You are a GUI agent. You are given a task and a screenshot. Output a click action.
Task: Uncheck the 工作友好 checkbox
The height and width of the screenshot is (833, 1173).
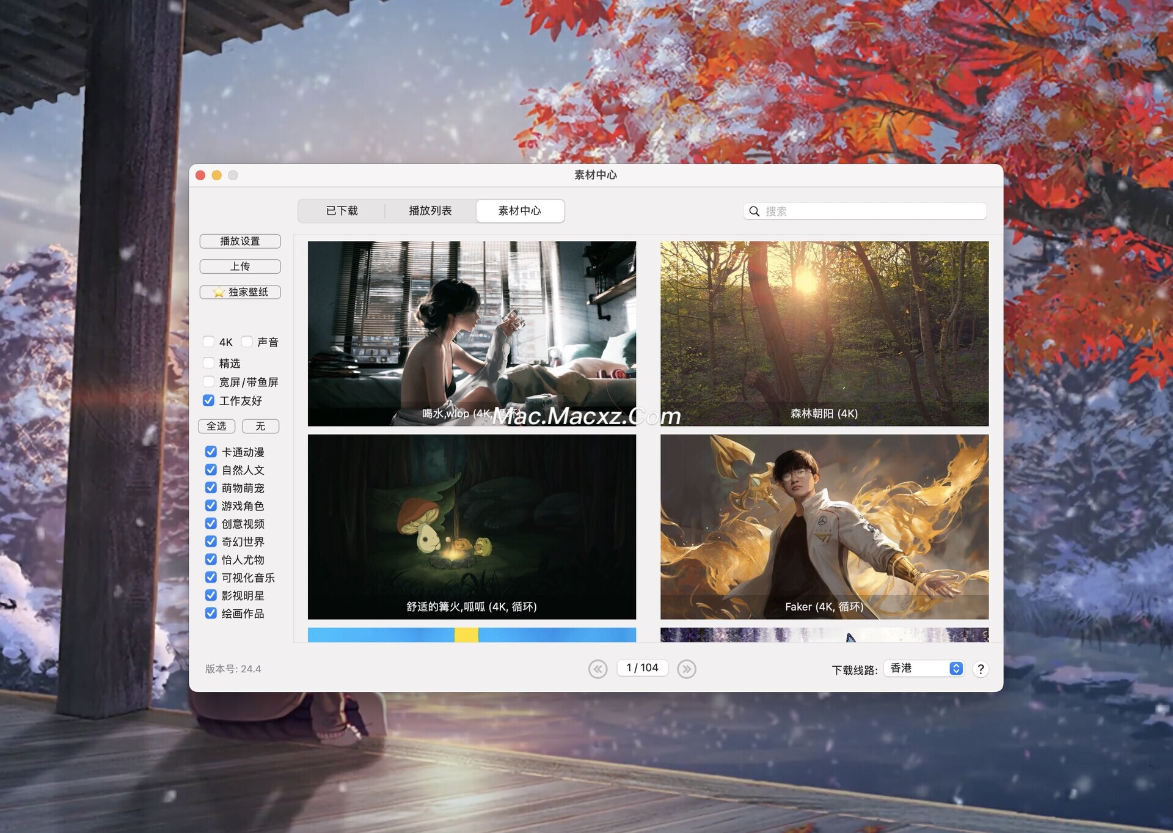click(209, 400)
